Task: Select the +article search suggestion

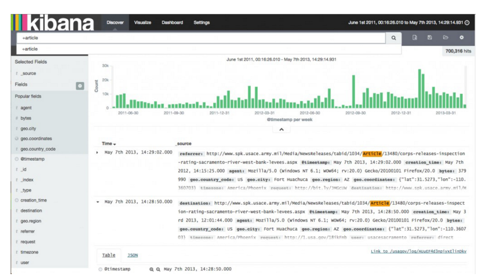Action: pos(30,49)
